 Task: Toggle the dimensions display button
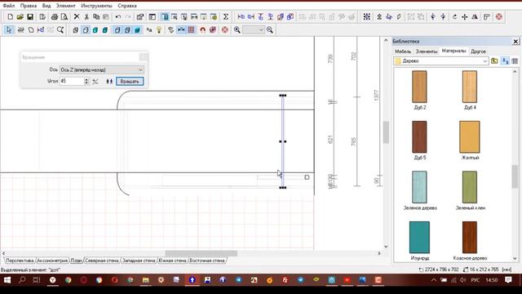tap(181, 30)
